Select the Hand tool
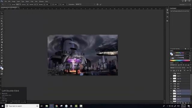Image resolution: width=192 pixels, height=108 pixels. click(x=2, y=61)
